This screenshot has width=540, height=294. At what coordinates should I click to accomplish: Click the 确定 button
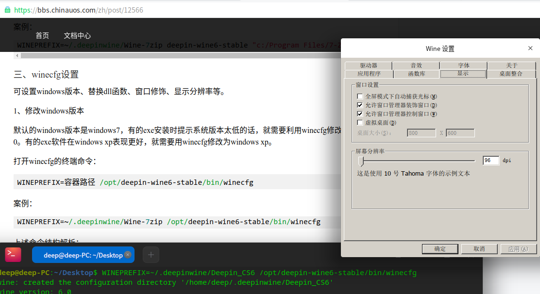click(x=440, y=249)
